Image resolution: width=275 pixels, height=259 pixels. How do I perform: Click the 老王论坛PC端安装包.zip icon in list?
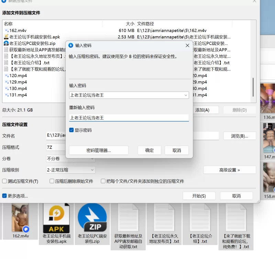(x=6, y=43)
